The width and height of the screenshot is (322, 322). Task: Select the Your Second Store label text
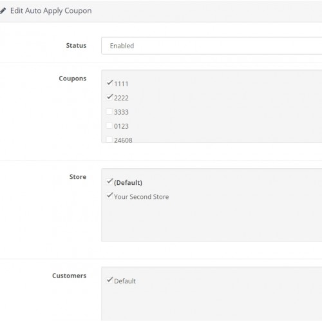click(x=141, y=197)
